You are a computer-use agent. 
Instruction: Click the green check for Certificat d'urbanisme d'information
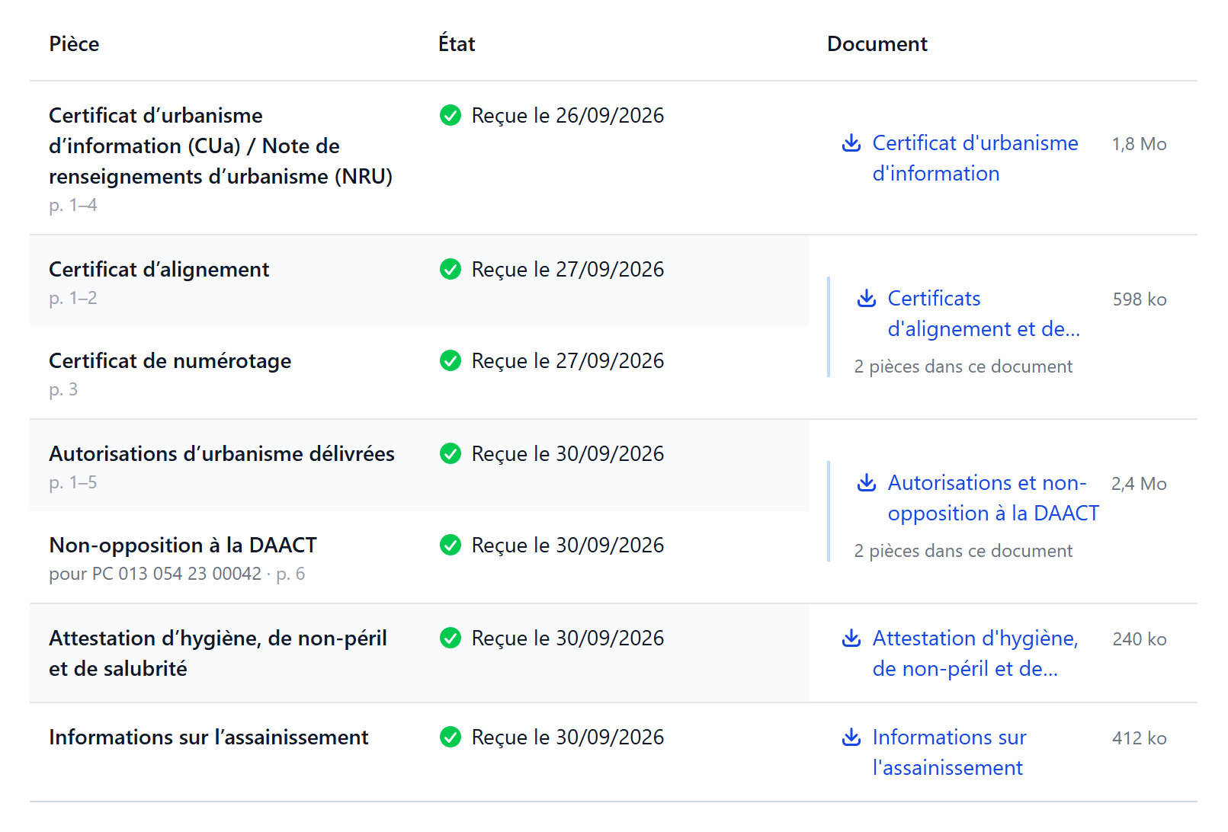point(450,116)
